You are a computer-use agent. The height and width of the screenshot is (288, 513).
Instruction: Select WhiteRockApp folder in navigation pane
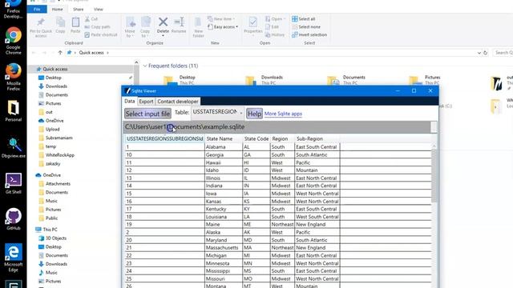[60, 155]
